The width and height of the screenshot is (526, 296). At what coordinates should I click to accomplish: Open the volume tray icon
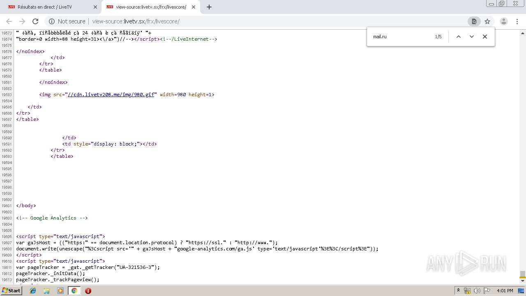(477, 291)
